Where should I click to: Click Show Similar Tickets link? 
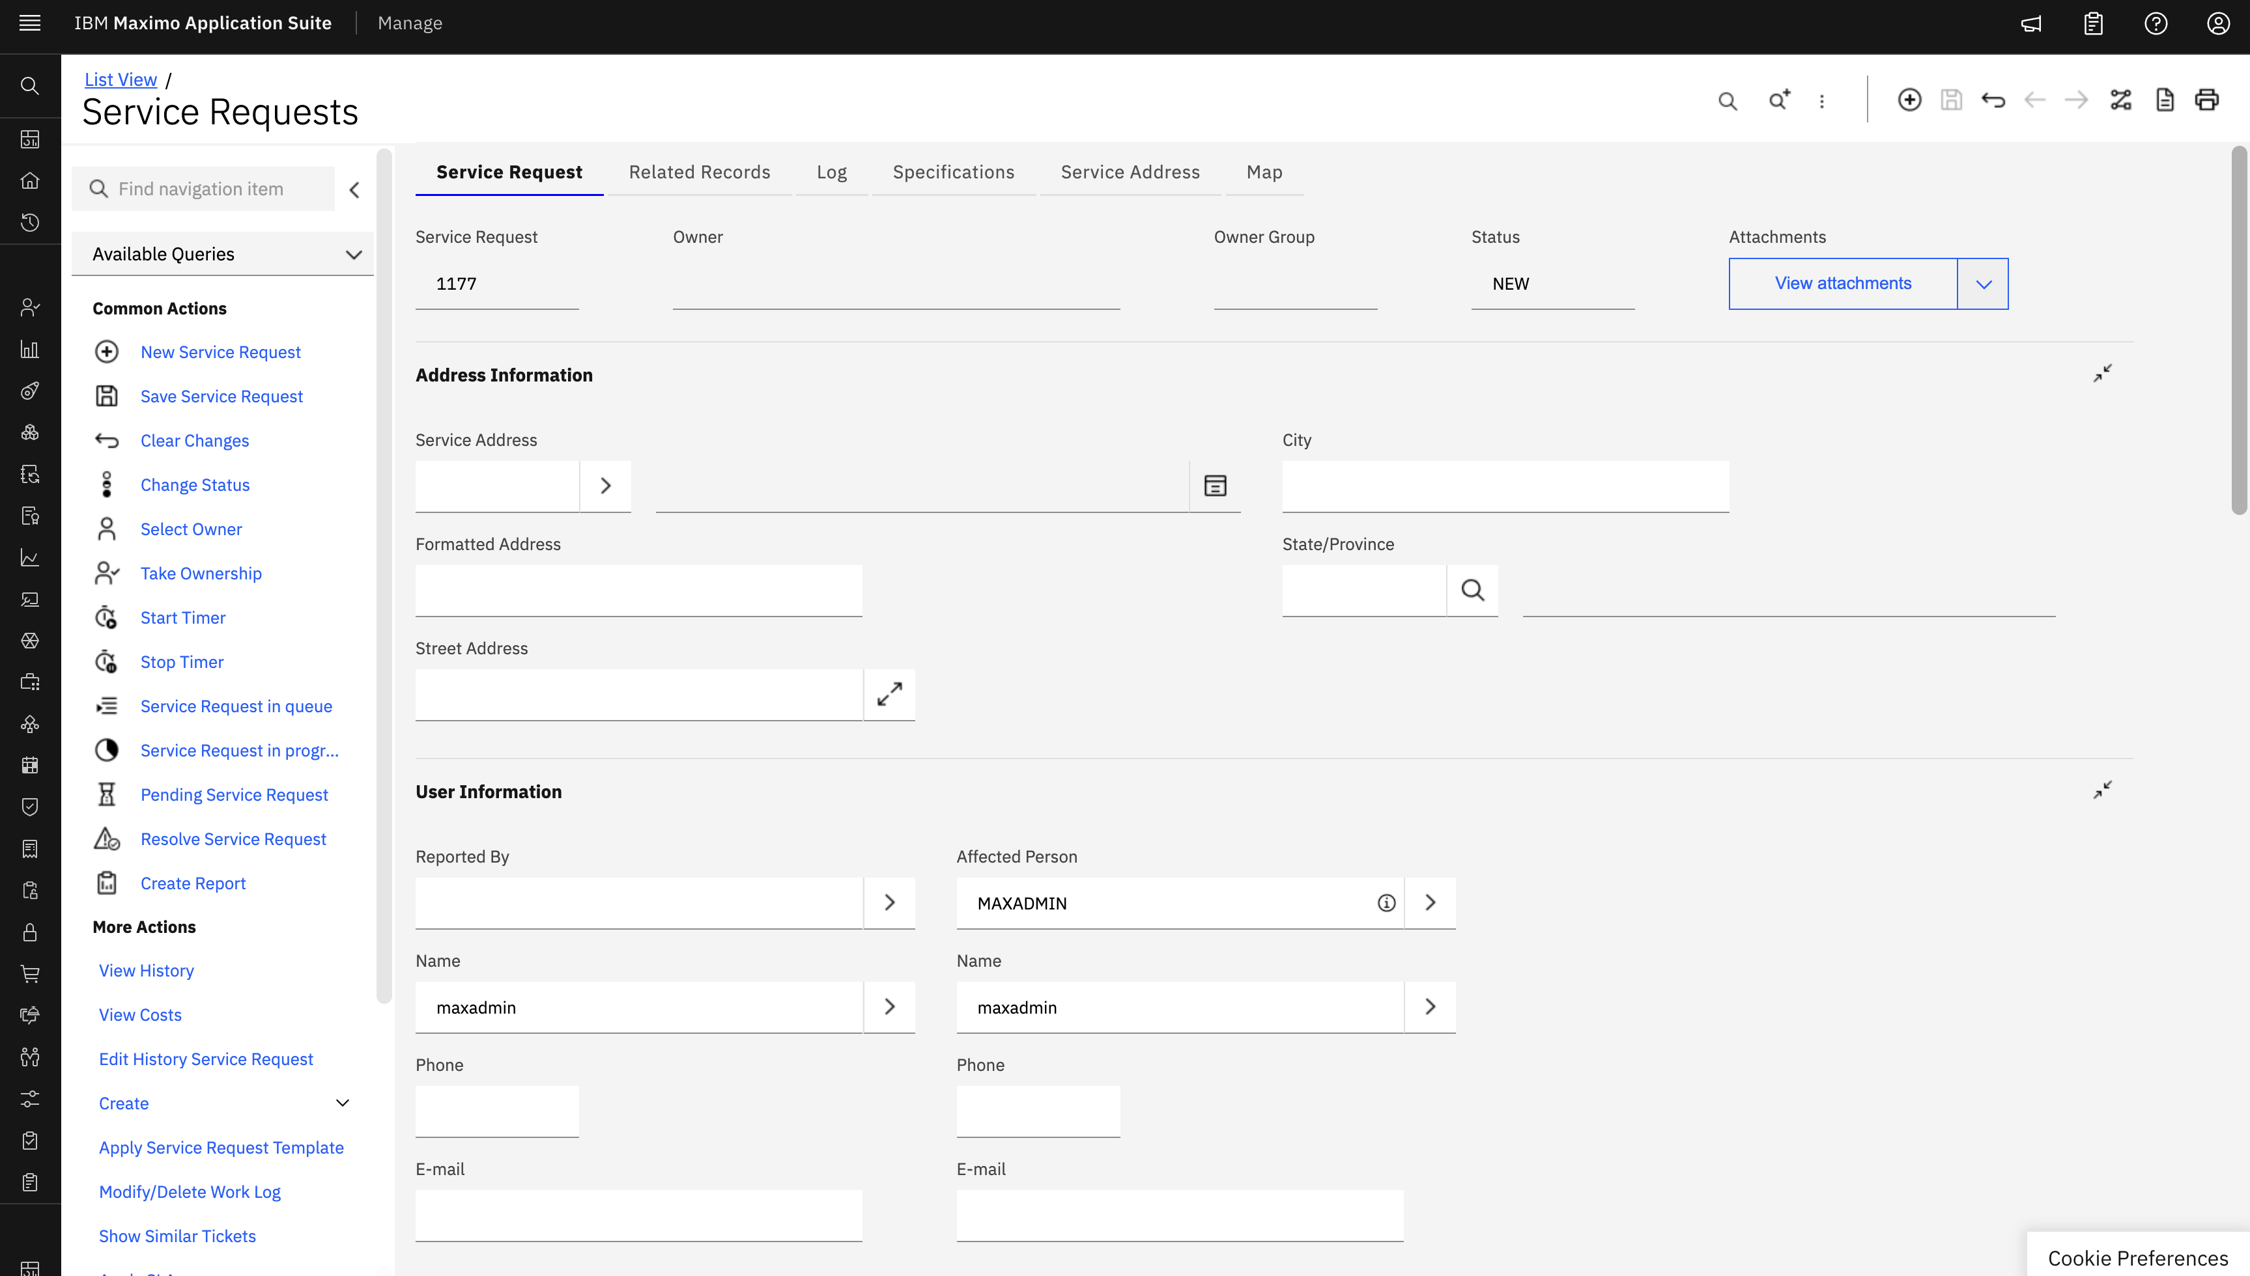coord(177,1236)
